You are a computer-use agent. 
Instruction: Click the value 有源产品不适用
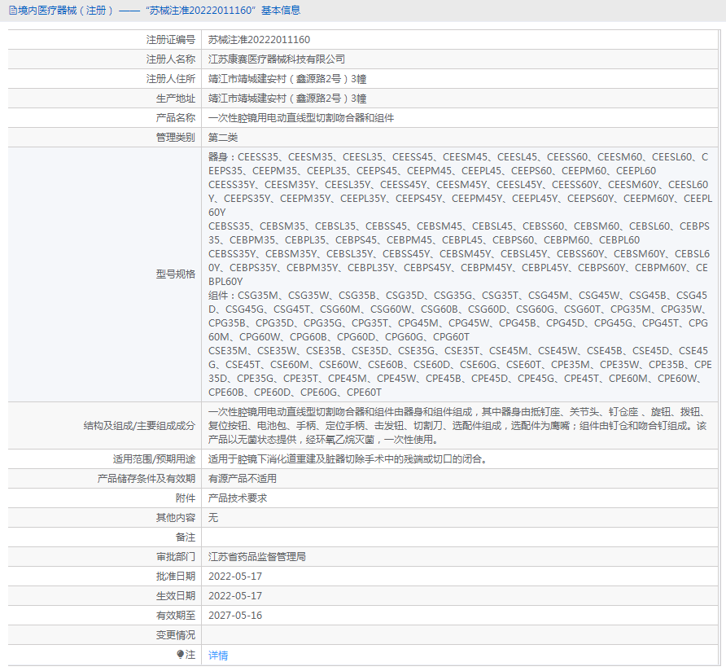pyautogui.click(x=243, y=478)
